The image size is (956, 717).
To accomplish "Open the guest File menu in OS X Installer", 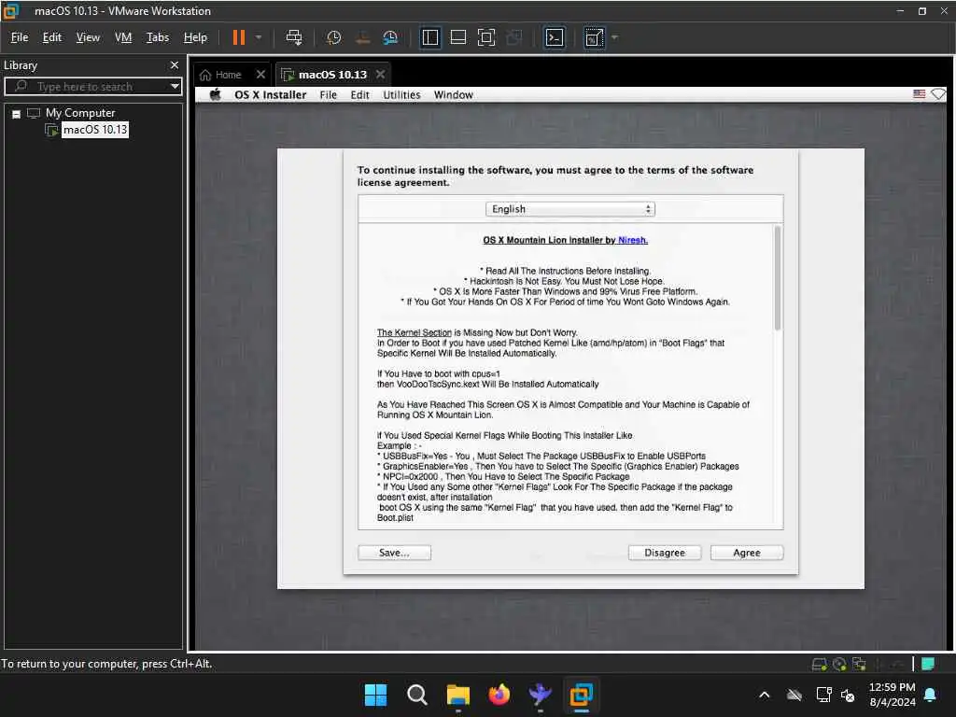I will tap(328, 94).
